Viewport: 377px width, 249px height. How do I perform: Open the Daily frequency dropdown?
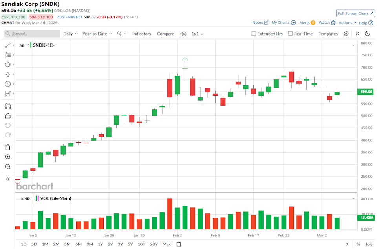[x=70, y=34]
